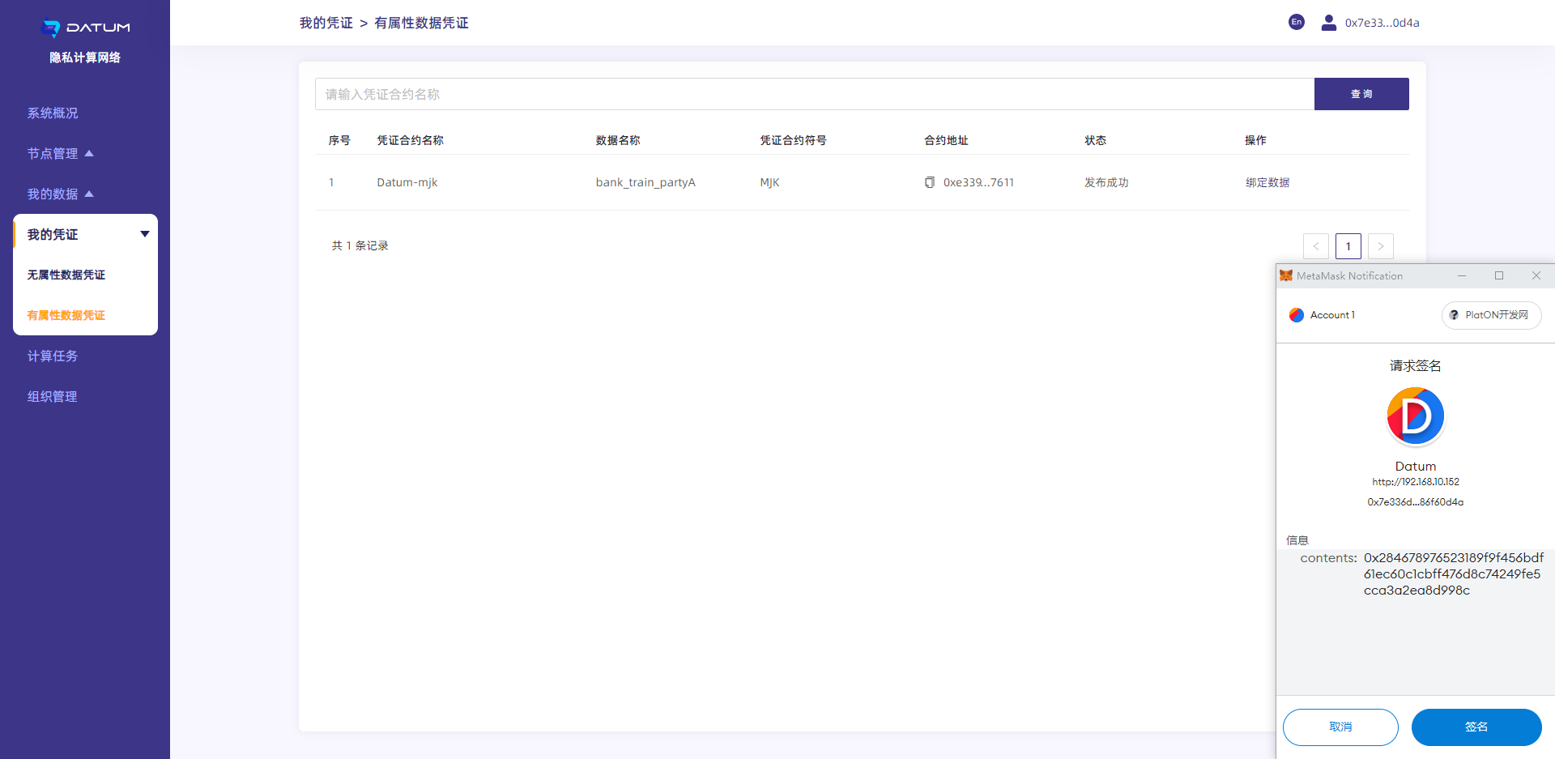Click the 合约地址 column header
The width and height of the screenshot is (1555, 759).
pyautogui.click(x=947, y=140)
